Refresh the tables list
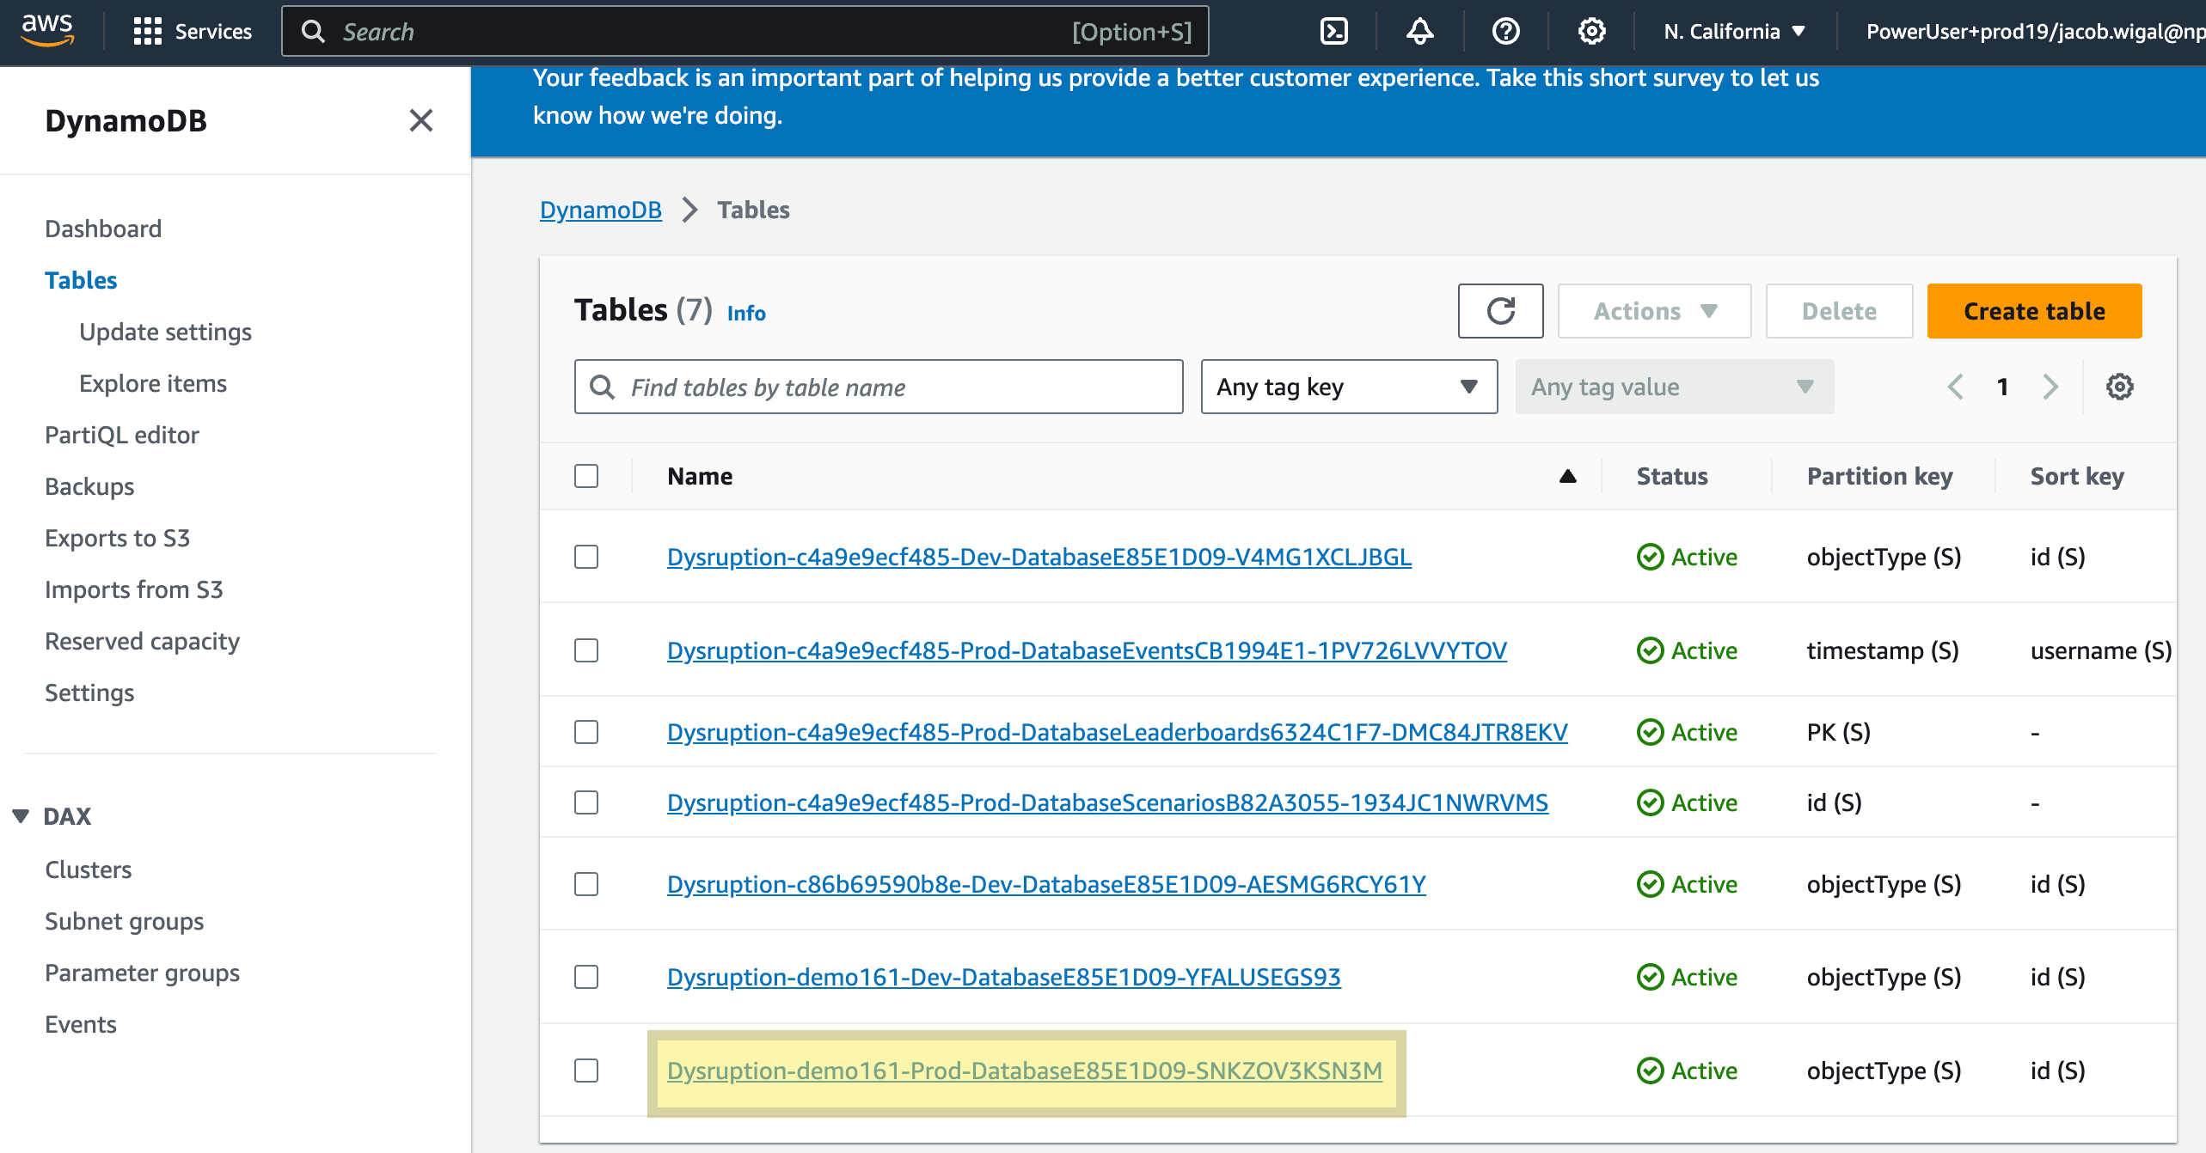The width and height of the screenshot is (2206, 1153). click(1500, 311)
